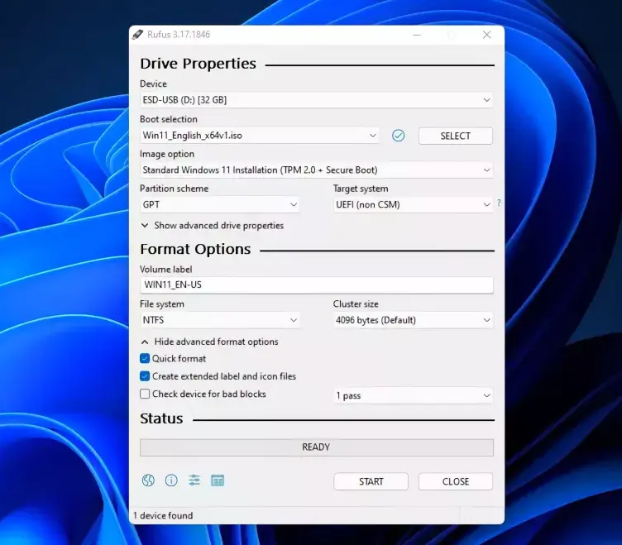Screen dimensions: 622x545
Task: Expand Show advanced drive properties
Action: (213, 225)
